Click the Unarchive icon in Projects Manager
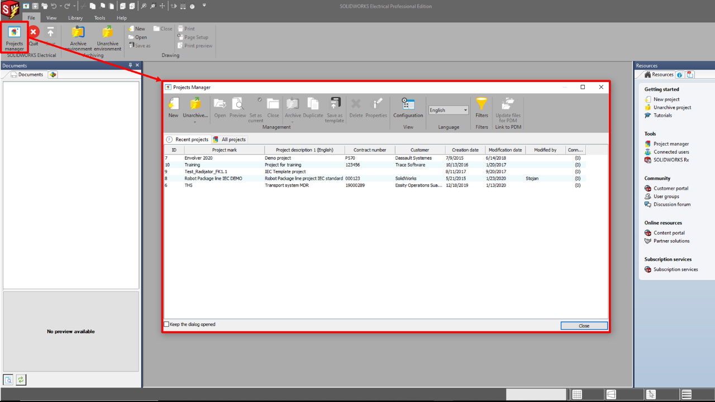This screenshot has height=402, width=715. click(195, 104)
